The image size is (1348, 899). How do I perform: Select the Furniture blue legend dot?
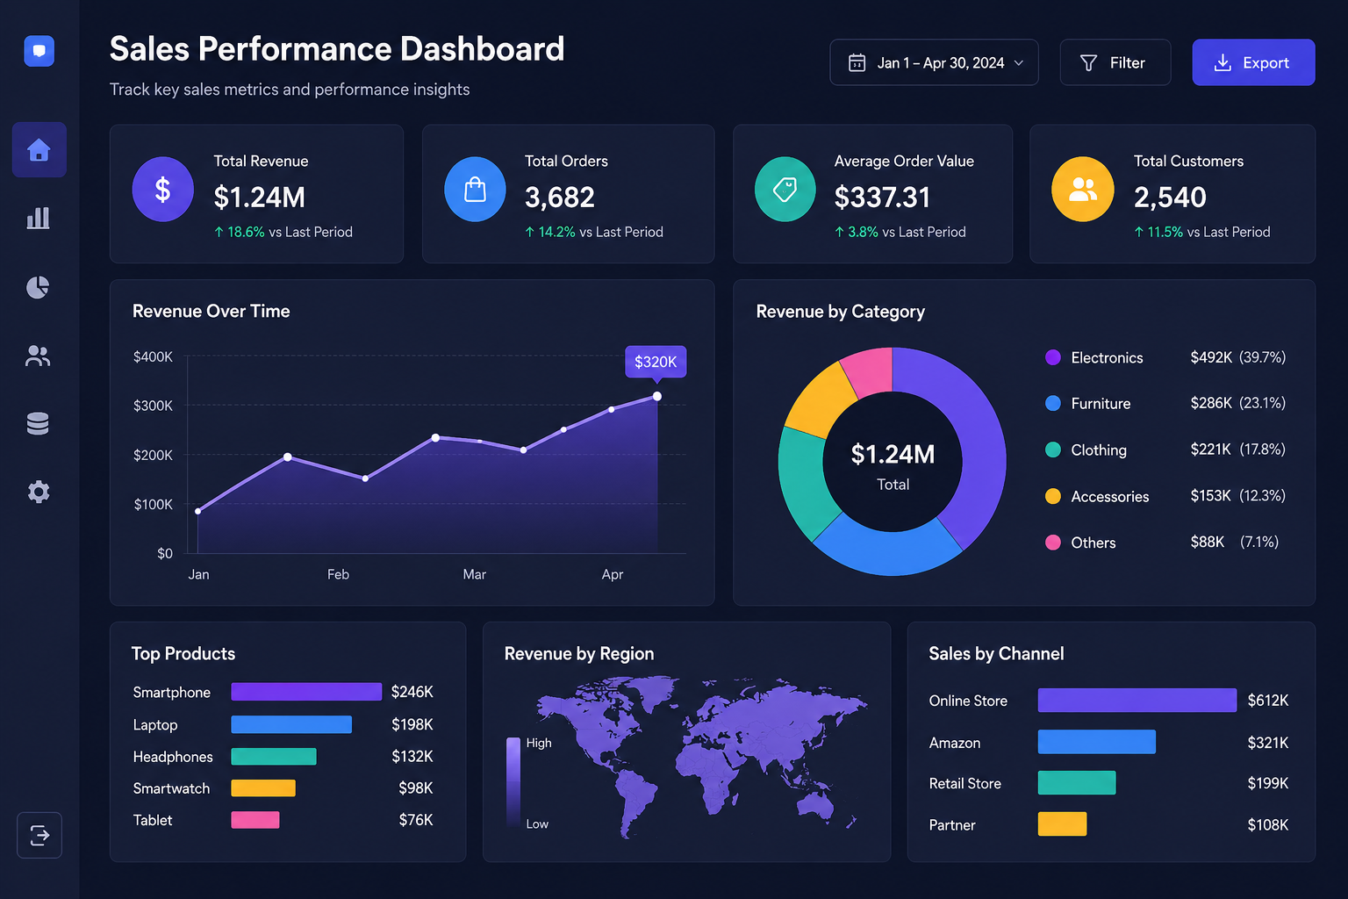coord(1053,403)
